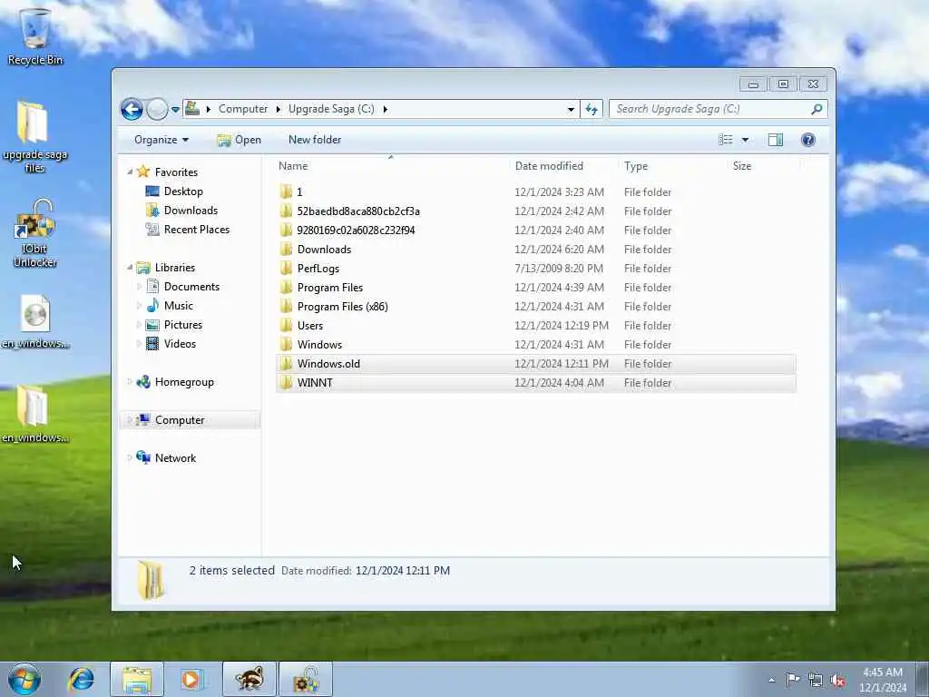This screenshot has height=697, width=929.
Task: Click IObit Unlocker taskbar icon
Action: pyautogui.click(x=306, y=679)
